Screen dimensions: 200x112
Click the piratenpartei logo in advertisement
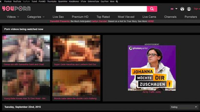pyautogui.click(x=138, y=48)
